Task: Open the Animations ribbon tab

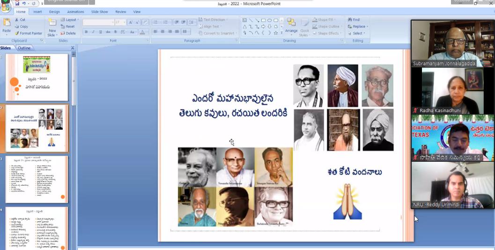Action: 75,12
